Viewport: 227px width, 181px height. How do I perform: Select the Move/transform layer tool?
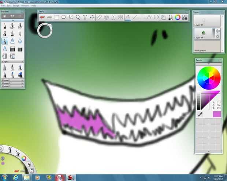92,17
